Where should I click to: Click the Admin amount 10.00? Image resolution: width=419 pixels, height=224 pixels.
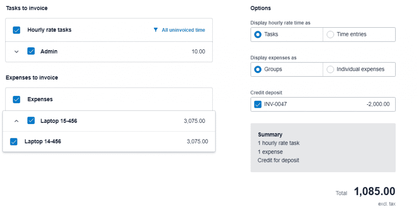click(198, 52)
